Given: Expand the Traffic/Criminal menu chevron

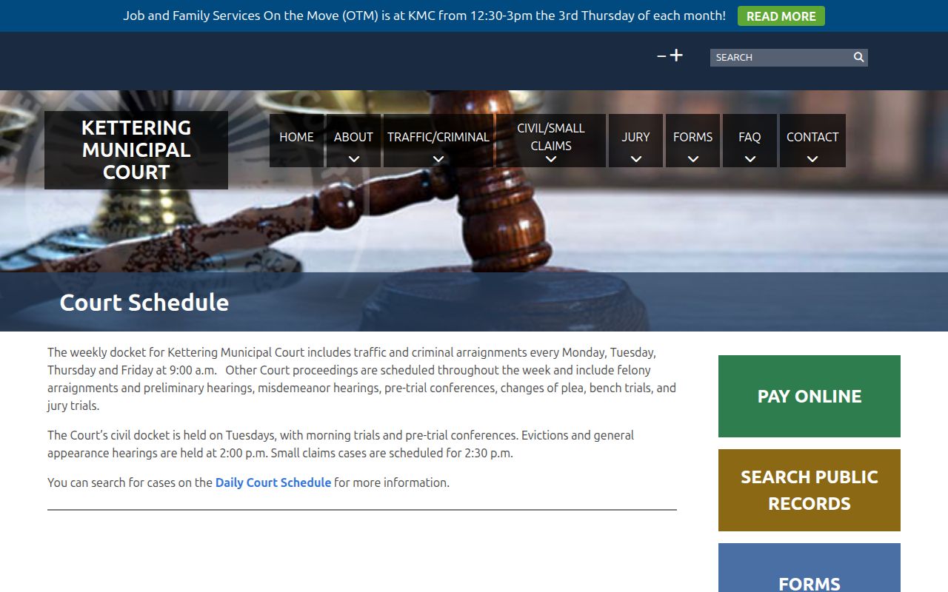Looking at the screenshot, I should pyautogui.click(x=438, y=158).
